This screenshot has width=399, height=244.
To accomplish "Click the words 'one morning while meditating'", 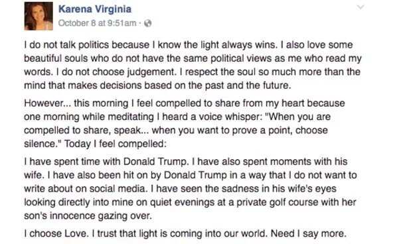I will pyautogui.click(x=89, y=117).
